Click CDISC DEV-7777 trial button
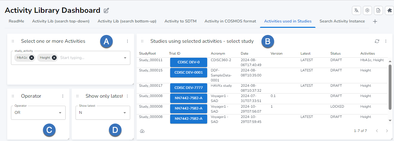 point(189,88)
